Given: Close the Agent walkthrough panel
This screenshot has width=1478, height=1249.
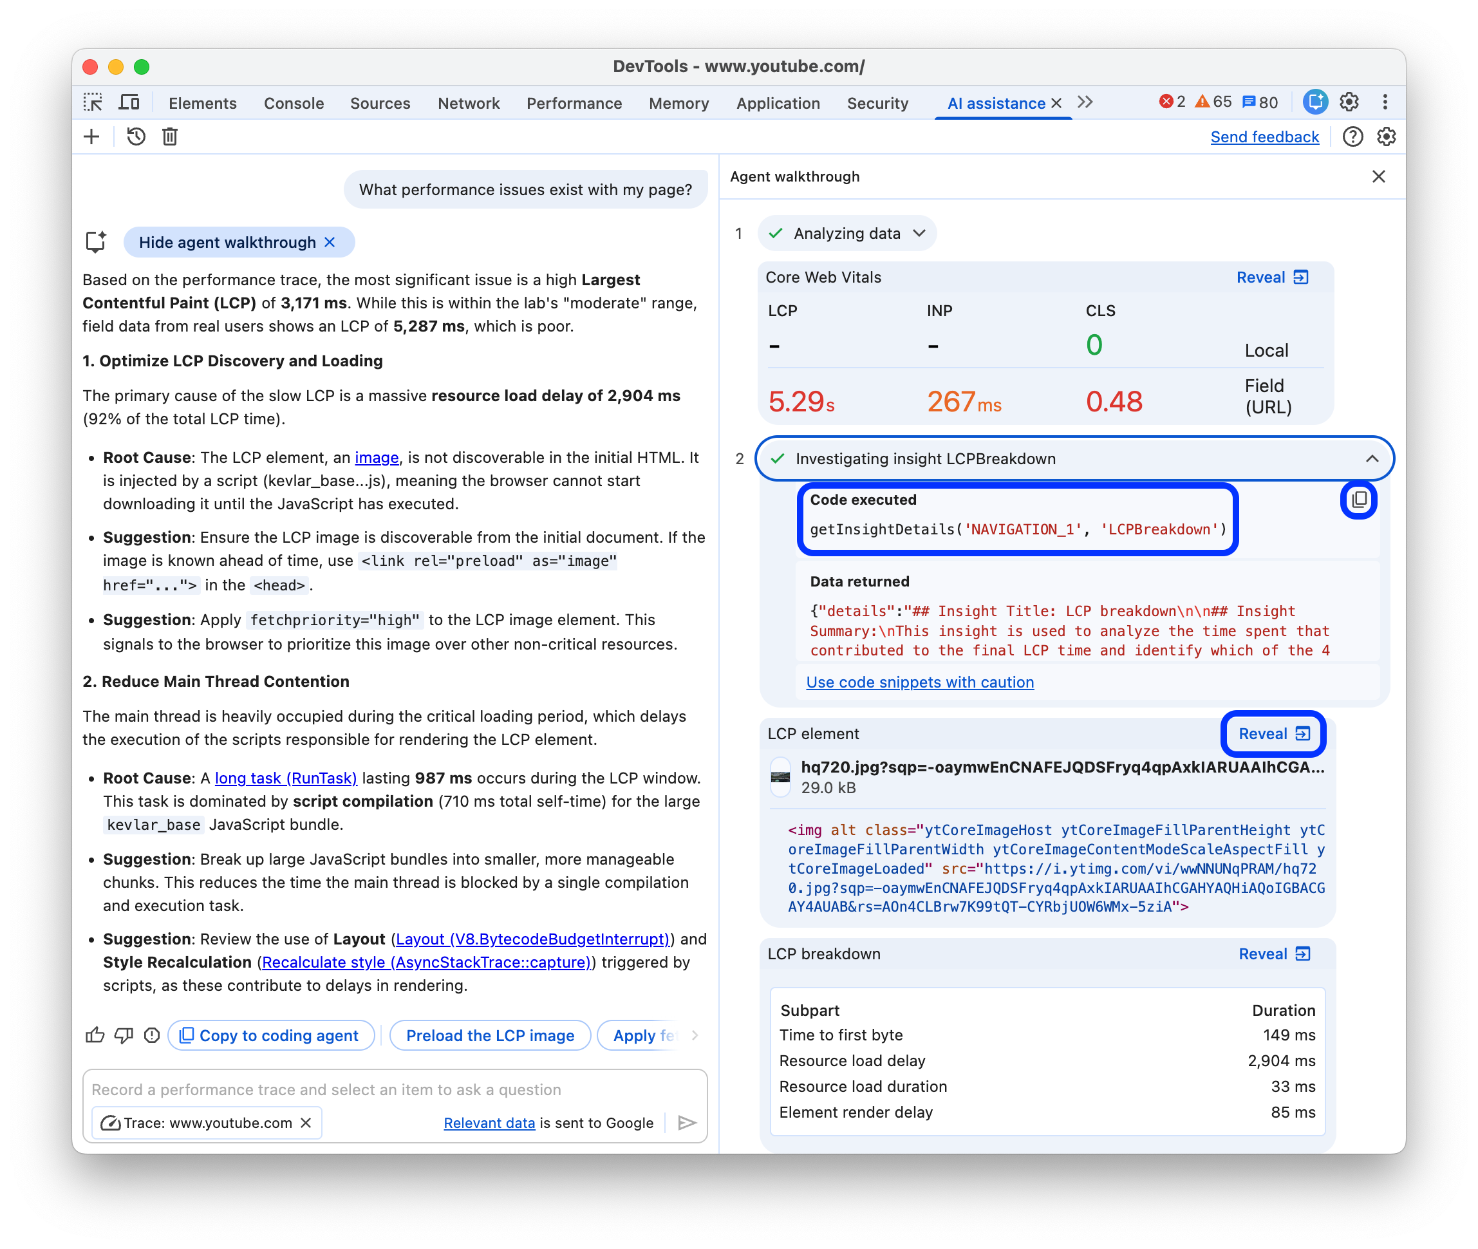Looking at the screenshot, I should click(x=1378, y=176).
